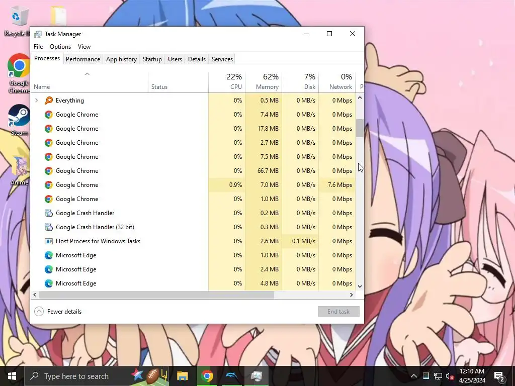The width and height of the screenshot is (515, 386).
Task: Select the Anime folder on the desktop
Action: pyautogui.click(x=20, y=170)
